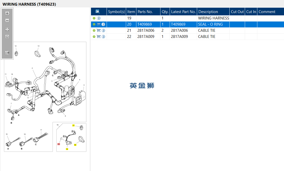Click callout 12 in the harness diagram
Viewport: 284px width, 171px height.
(16, 46)
